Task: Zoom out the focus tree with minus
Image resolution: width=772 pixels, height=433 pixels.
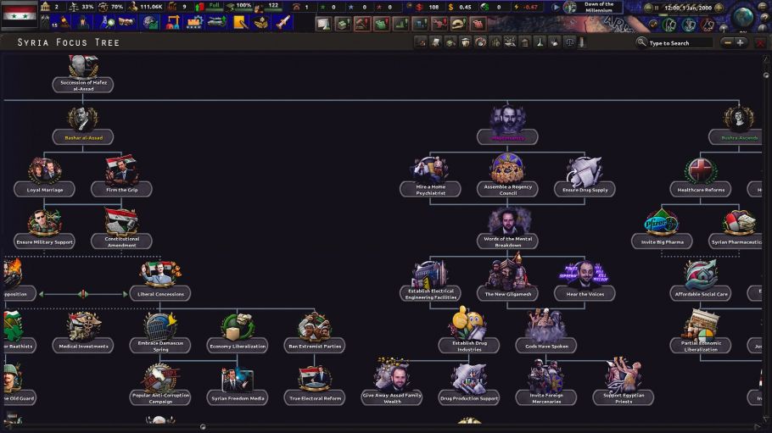Action: [x=728, y=43]
